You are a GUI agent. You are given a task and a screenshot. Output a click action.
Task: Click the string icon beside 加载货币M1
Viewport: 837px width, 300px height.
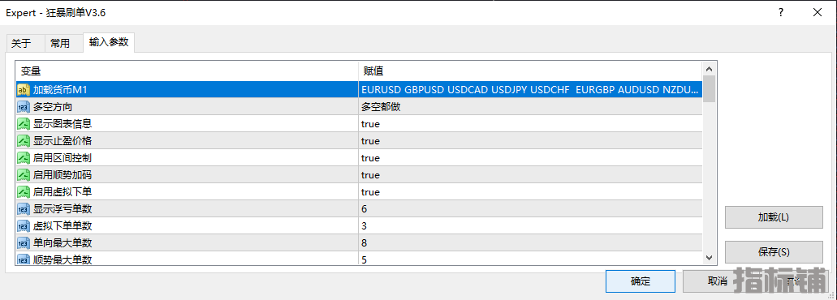point(24,89)
